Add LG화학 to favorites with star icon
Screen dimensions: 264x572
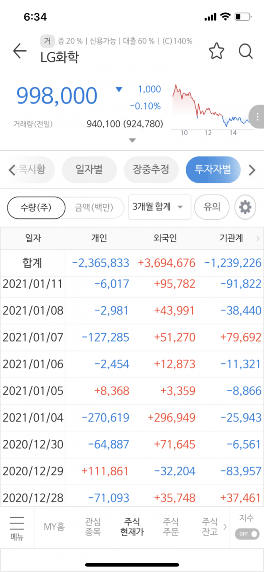click(x=216, y=52)
